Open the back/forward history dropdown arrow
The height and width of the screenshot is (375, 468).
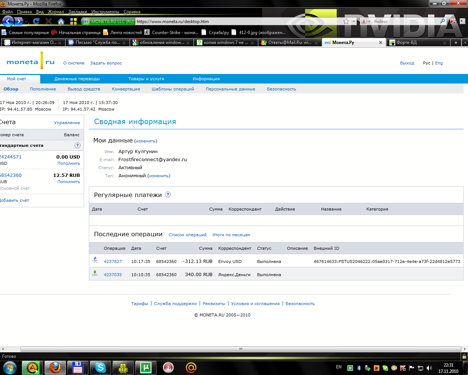[x=26, y=22]
